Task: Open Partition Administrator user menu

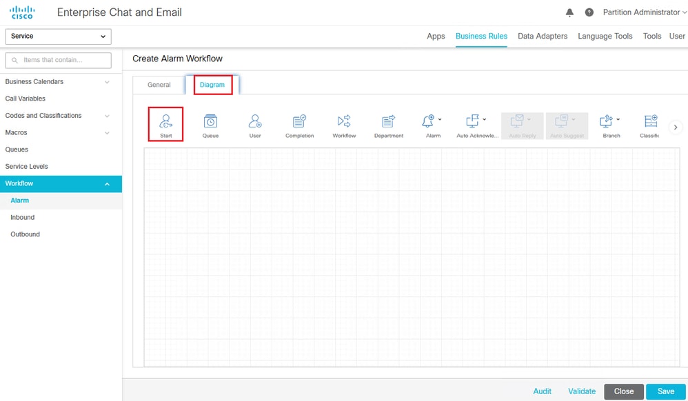Action: (644, 12)
